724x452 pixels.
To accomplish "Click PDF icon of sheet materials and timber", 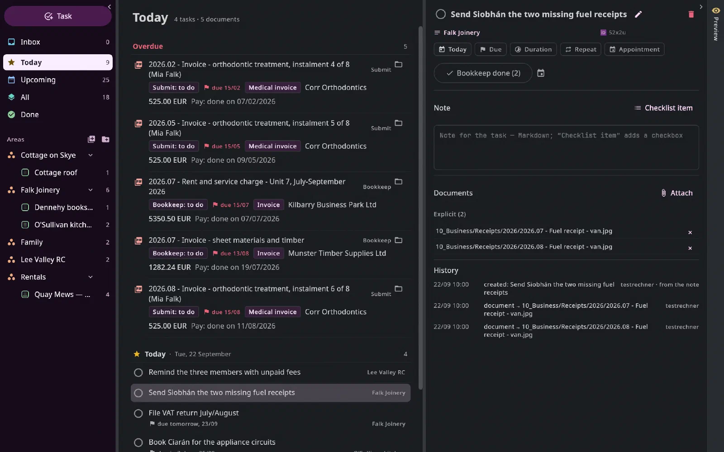I will click(138, 241).
